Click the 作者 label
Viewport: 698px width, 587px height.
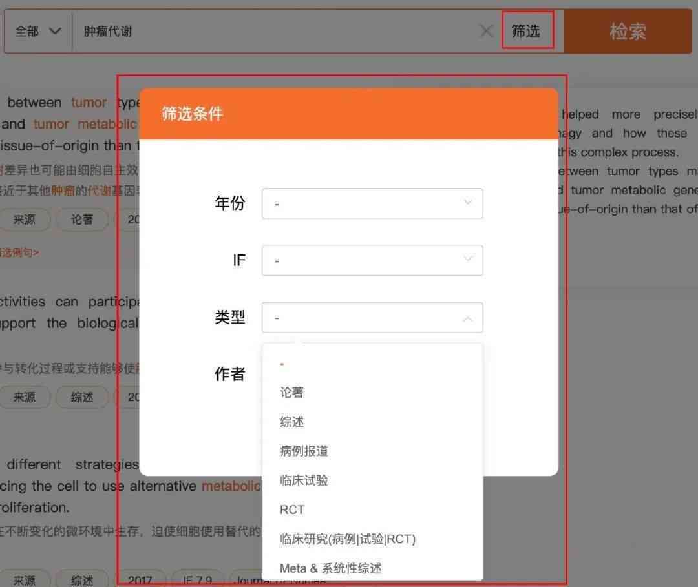pos(230,374)
